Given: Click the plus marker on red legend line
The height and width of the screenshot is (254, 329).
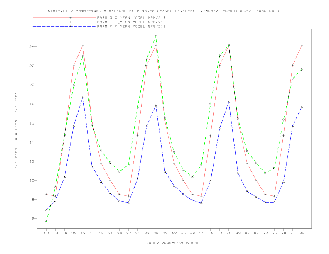Looking at the screenshot, I should point(71,17).
